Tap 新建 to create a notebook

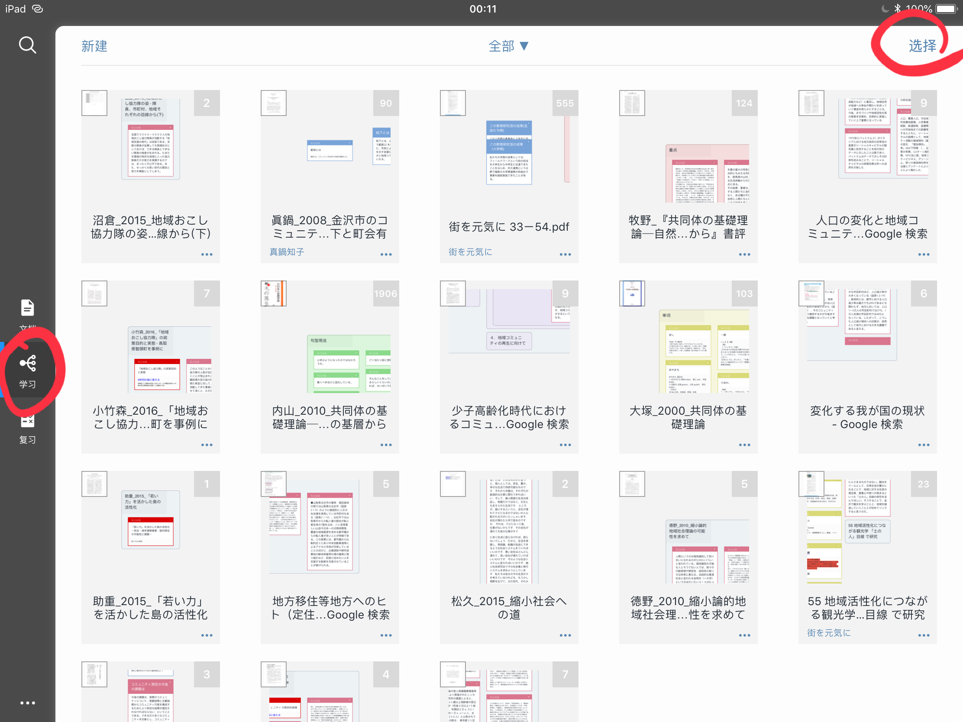(x=94, y=46)
